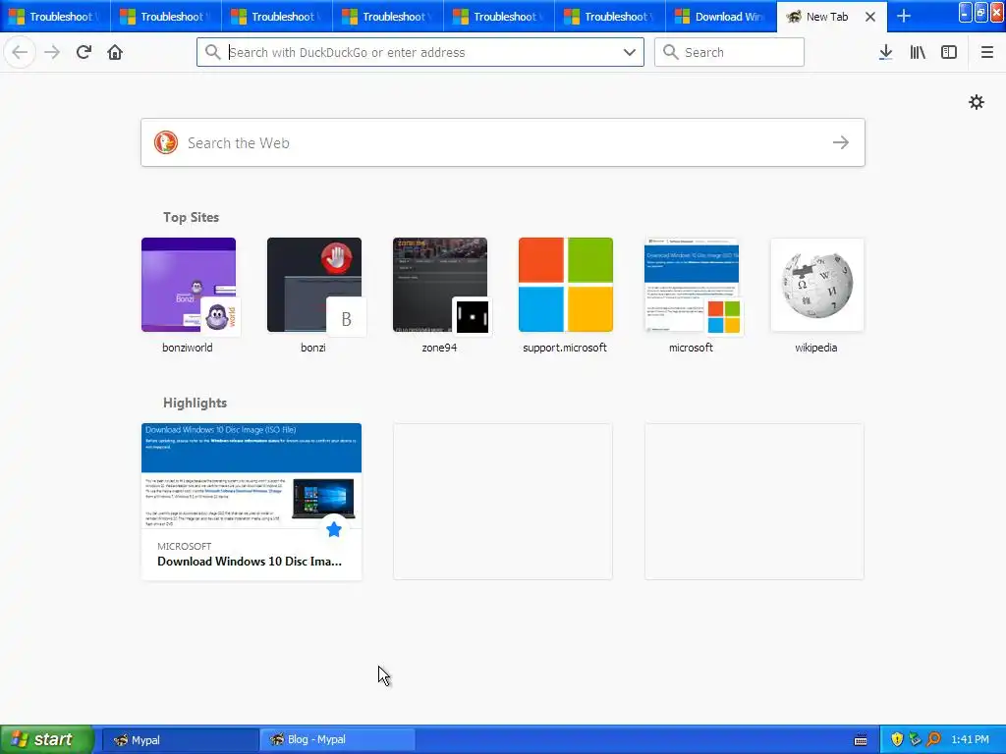This screenshot has height=754, width=1006.
Task: Click the bookmark star on the highlight card
Action: (334, 529)
